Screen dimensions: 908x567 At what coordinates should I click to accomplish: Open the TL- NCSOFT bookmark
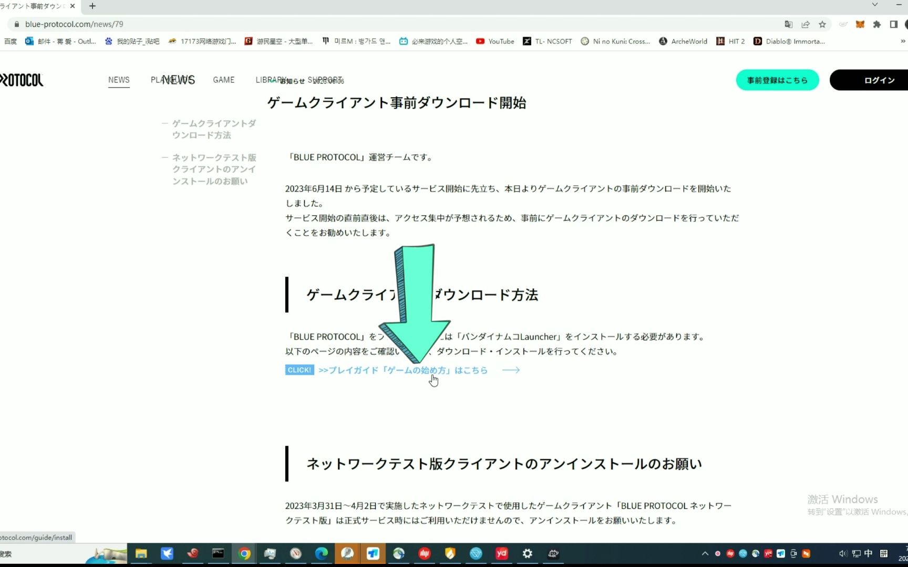[x=547, y=41]
